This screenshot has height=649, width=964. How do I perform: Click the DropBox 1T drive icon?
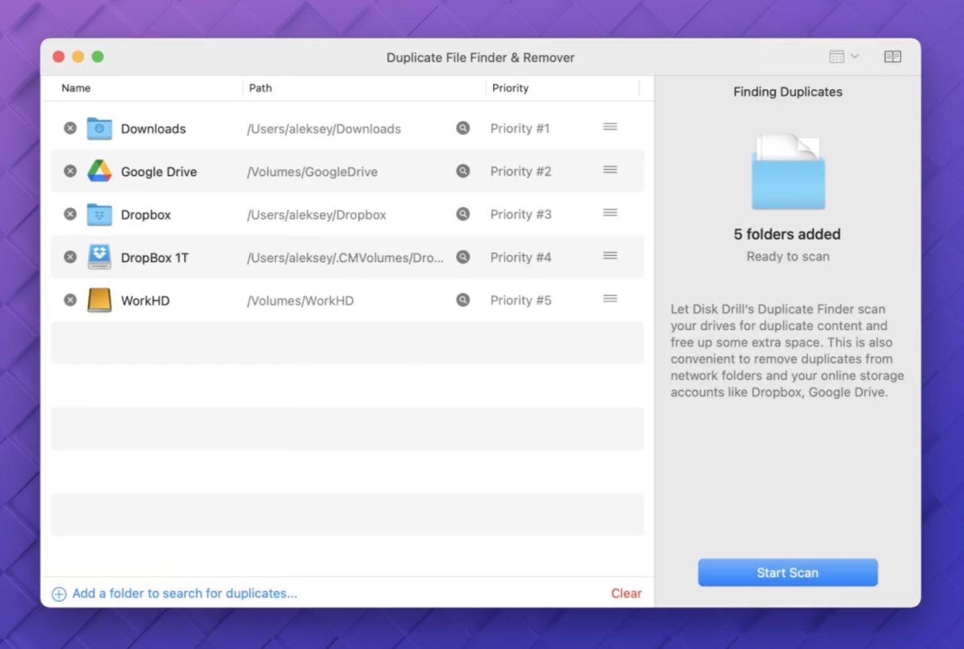[x=99, y=257]
